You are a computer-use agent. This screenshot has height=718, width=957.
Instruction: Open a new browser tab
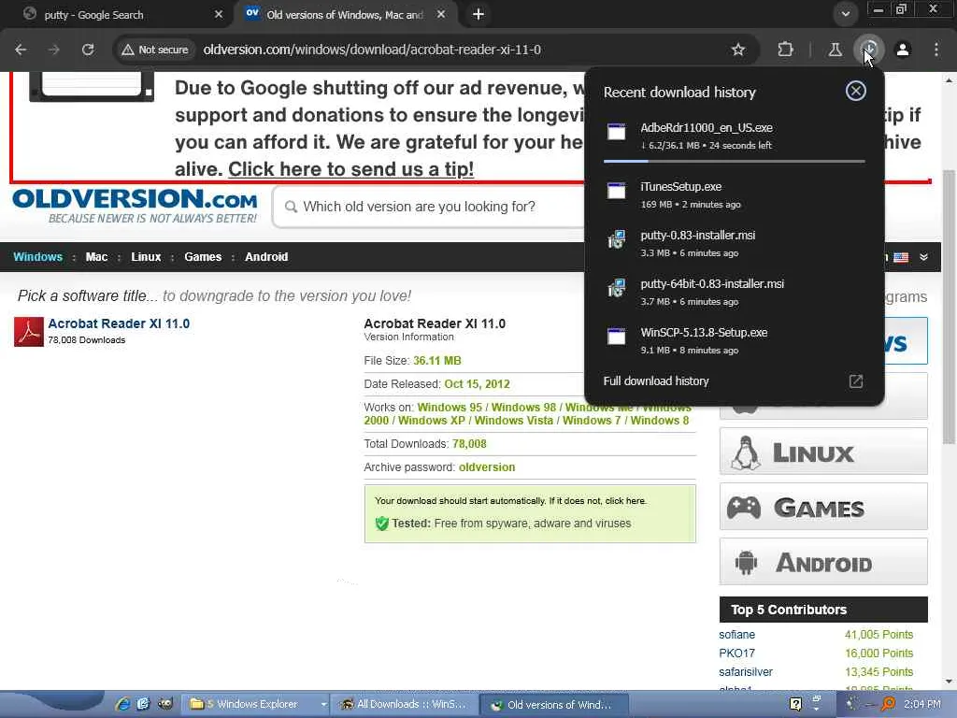point(478,14)
